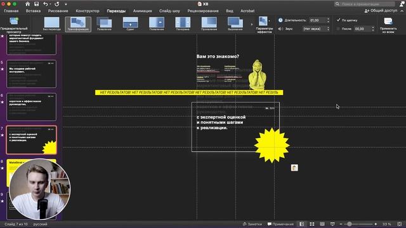Pick the fade transition right of Трансформация

coord(104,24)
